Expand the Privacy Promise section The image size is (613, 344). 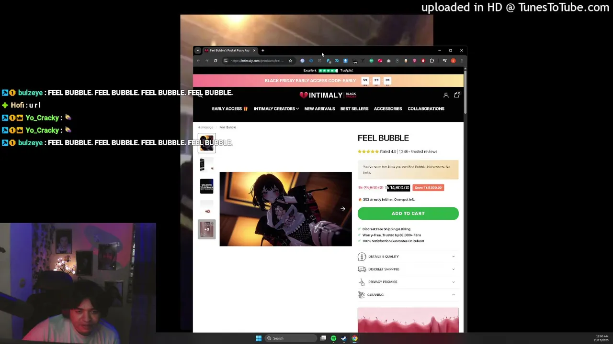408,282
